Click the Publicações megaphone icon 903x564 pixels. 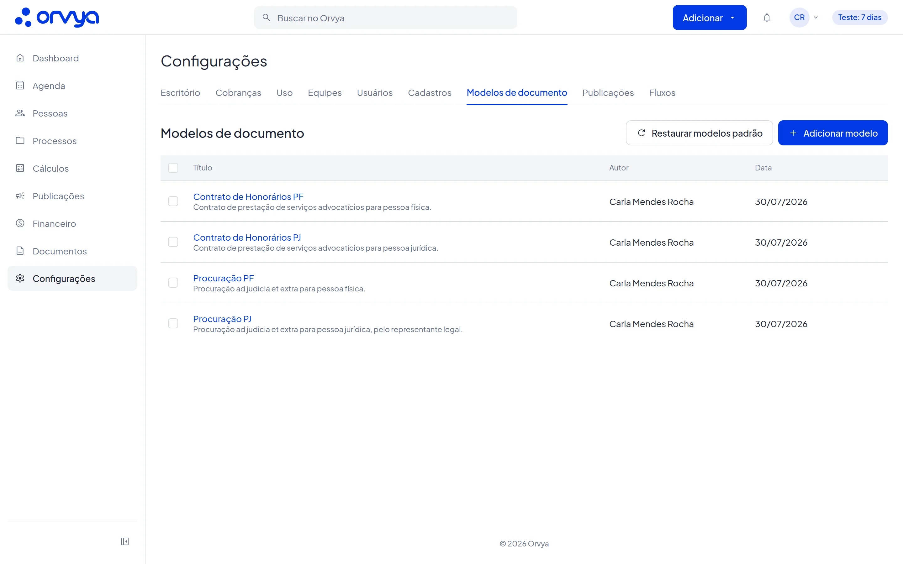click(20, 196)
